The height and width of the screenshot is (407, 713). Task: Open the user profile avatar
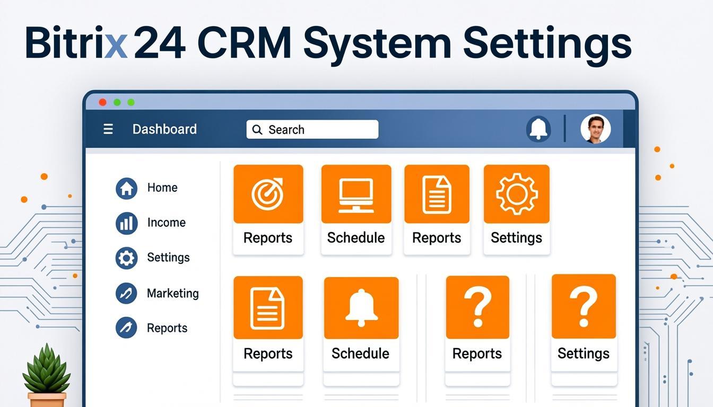tap(596, 129)
